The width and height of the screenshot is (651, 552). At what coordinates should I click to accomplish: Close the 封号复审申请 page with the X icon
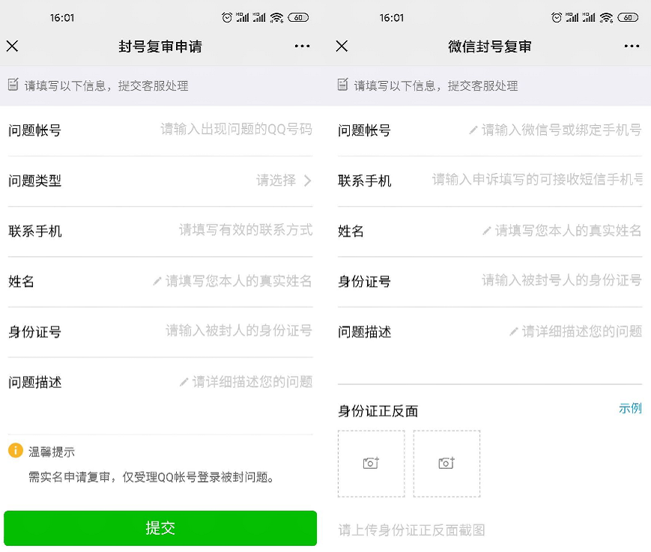(13, 46)
